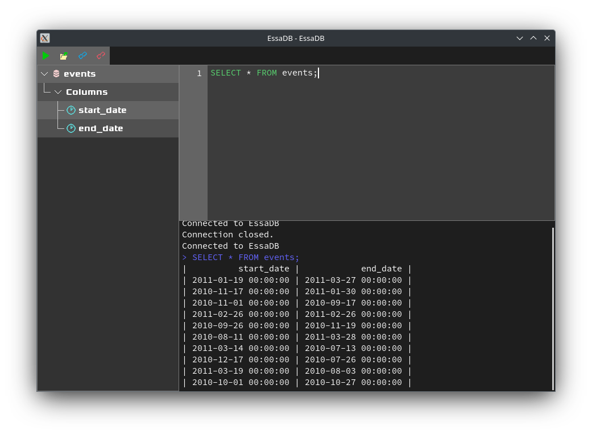Click the console output scrollbar
Screen dimensions: 592x435
click(x=553, y=309)
